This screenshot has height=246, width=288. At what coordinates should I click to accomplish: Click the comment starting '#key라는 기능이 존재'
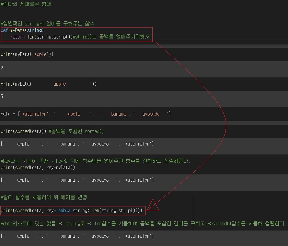(95, 161)
